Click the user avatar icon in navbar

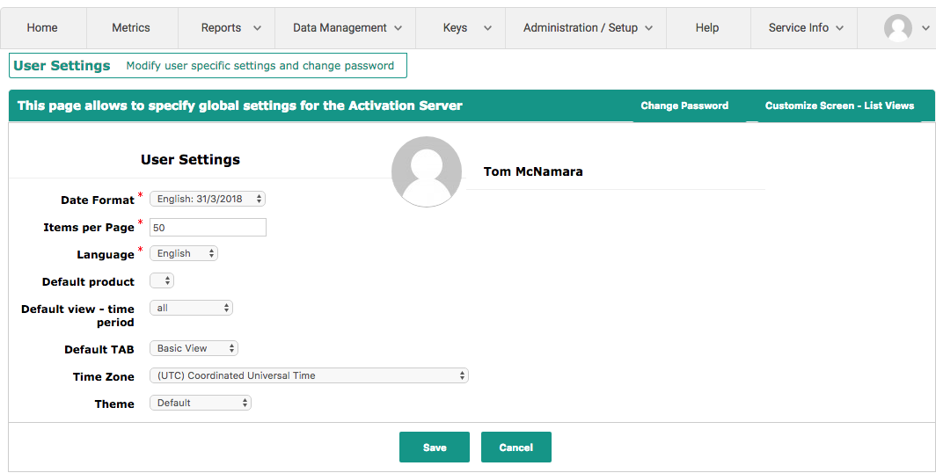pyautogui.click(x=897, y=28)
